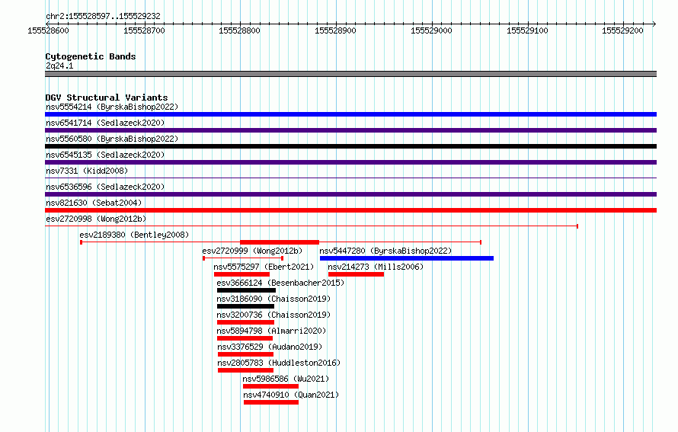The height and width of the screenshot is (432, 678).
Task: Click ruler position 155528600
Action: click(x=48, y=30)
